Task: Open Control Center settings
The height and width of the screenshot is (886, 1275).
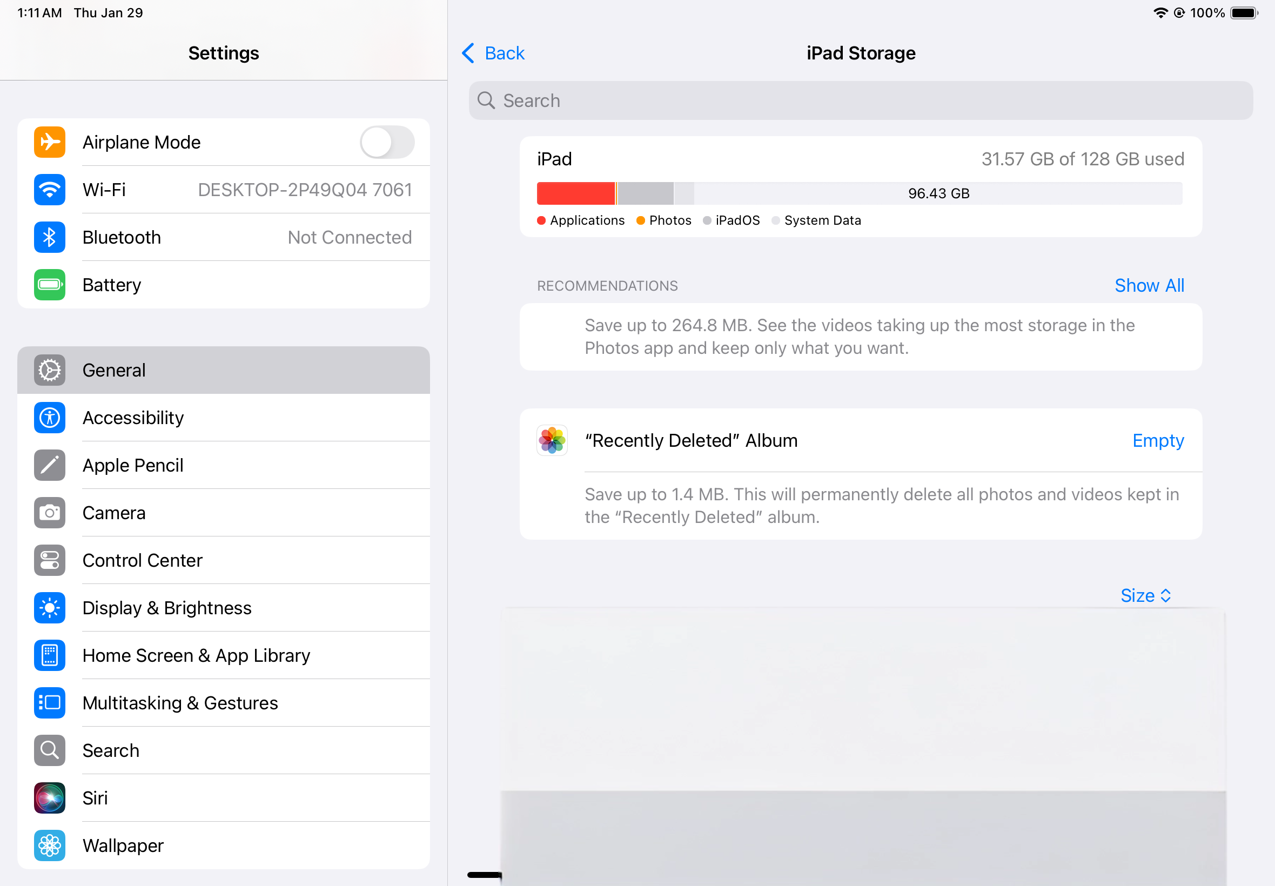Action: pos(224,560)
